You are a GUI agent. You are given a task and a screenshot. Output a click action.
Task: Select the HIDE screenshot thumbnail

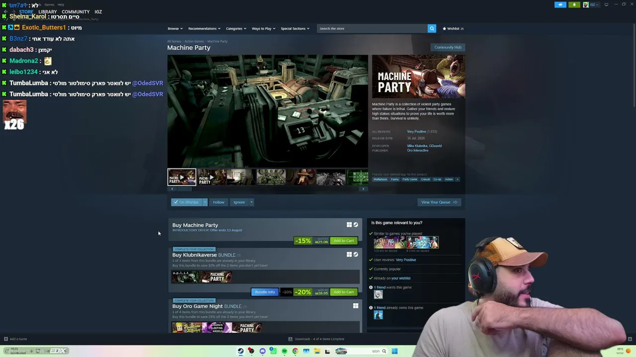coord(241,177)
